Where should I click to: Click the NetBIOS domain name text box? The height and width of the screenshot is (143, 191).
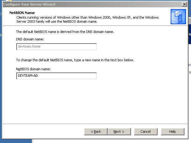pyautogui.click(x=56, y=76)
